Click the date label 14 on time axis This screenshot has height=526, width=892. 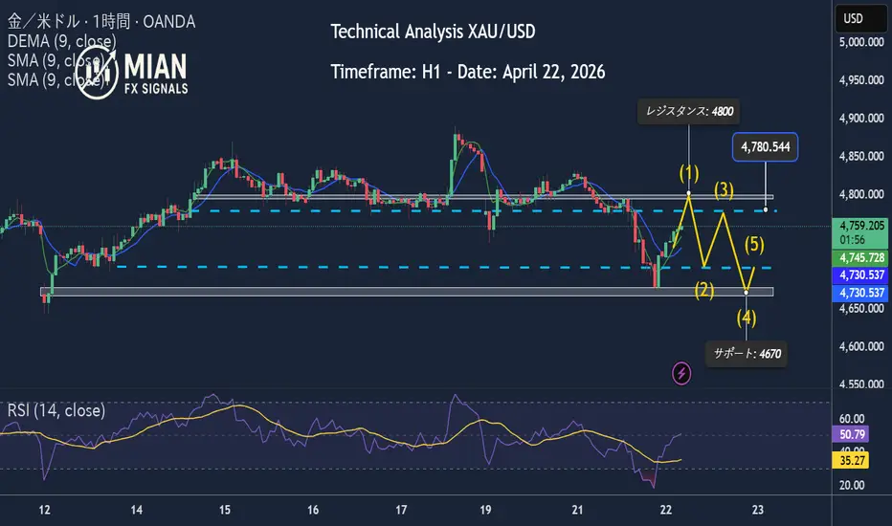(x=137, y=510)
